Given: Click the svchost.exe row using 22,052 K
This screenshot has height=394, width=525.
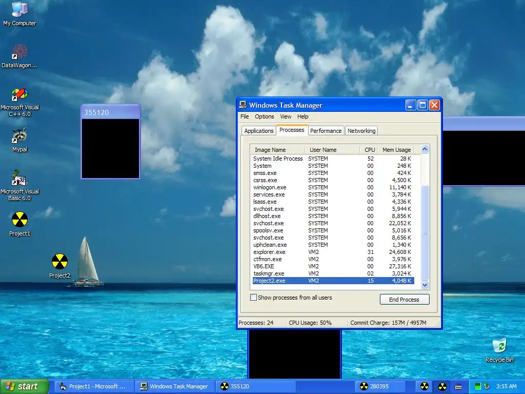Looking at the screenshot, I should pyautogui.click(x=333, y=223).
